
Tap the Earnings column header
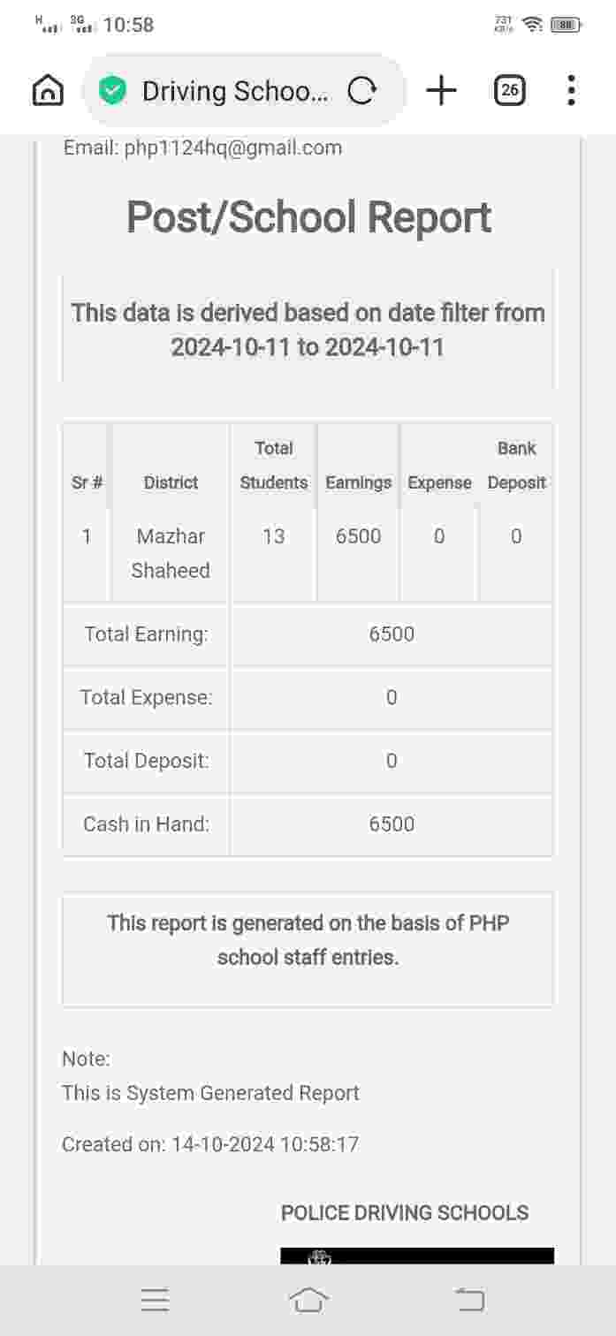tap(358, 482)
